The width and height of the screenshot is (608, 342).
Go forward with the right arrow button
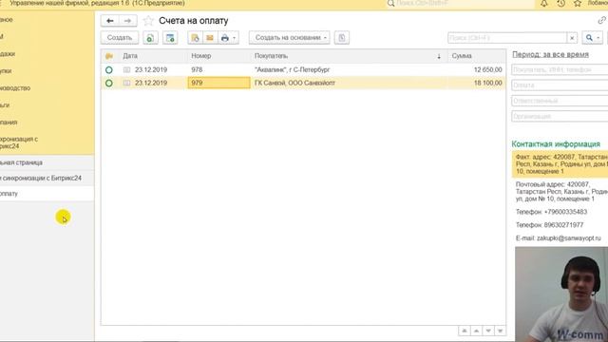tap(127, 21)
